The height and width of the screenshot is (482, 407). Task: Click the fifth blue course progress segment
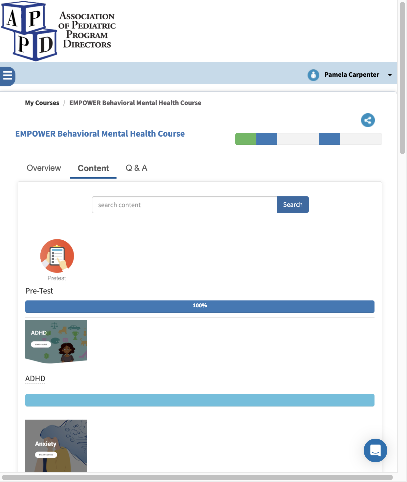pyautogui.click(x=329, y=139)
